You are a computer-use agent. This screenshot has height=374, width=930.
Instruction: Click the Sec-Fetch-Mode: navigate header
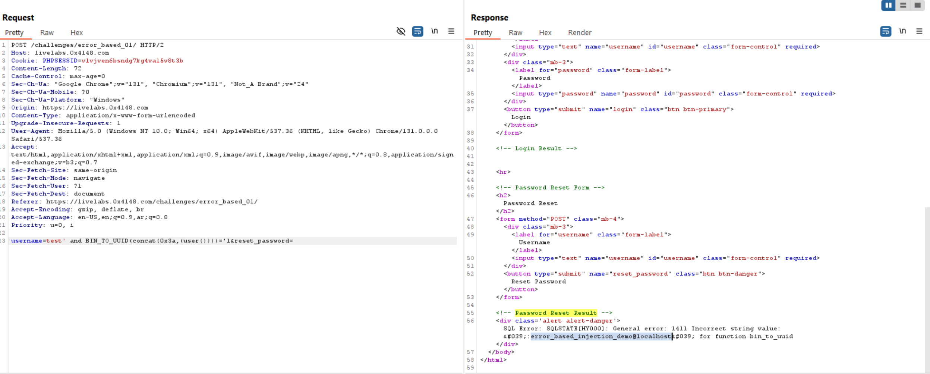coord(58,178)
